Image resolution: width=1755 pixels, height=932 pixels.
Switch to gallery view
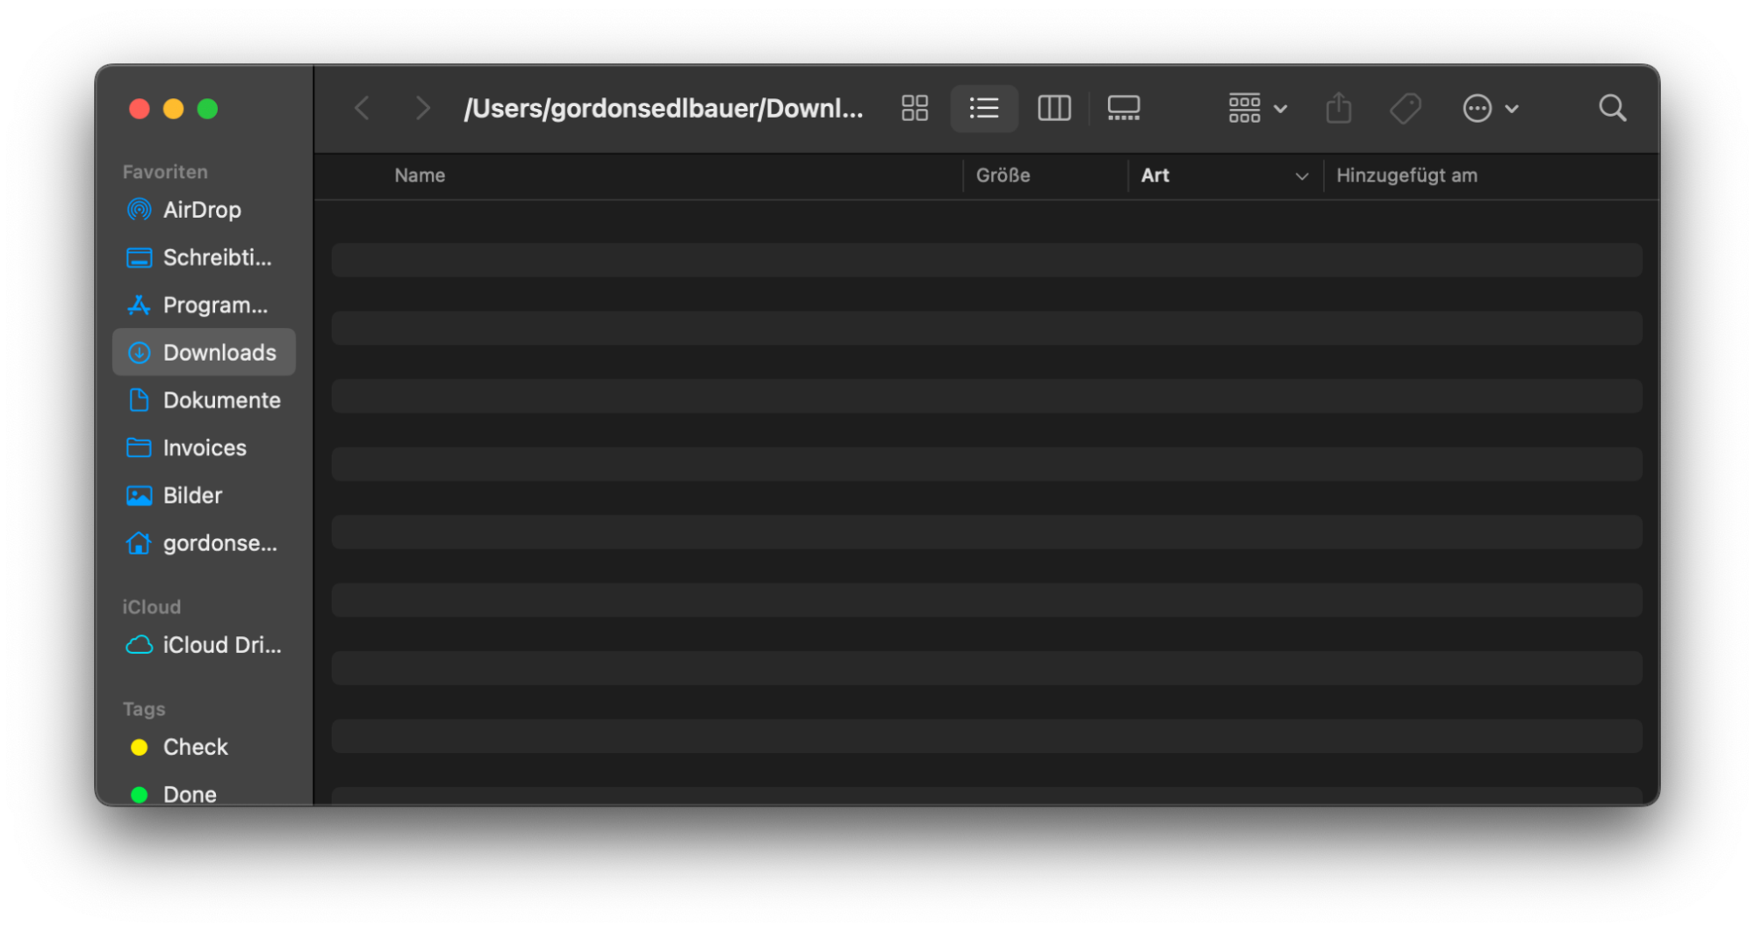[1123, 108]
